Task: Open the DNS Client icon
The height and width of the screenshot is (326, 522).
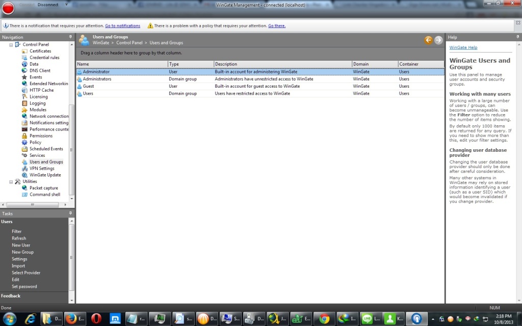Action: tap(24, 70)
